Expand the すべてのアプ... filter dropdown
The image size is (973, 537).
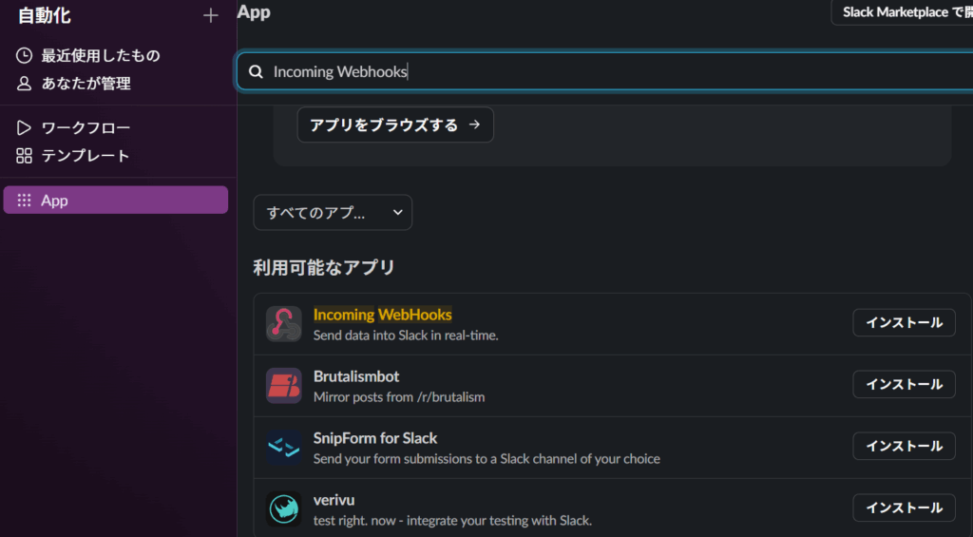click(x=333, y=212)
